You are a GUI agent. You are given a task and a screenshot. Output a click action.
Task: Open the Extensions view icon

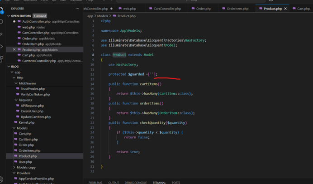tap(2, 59)
